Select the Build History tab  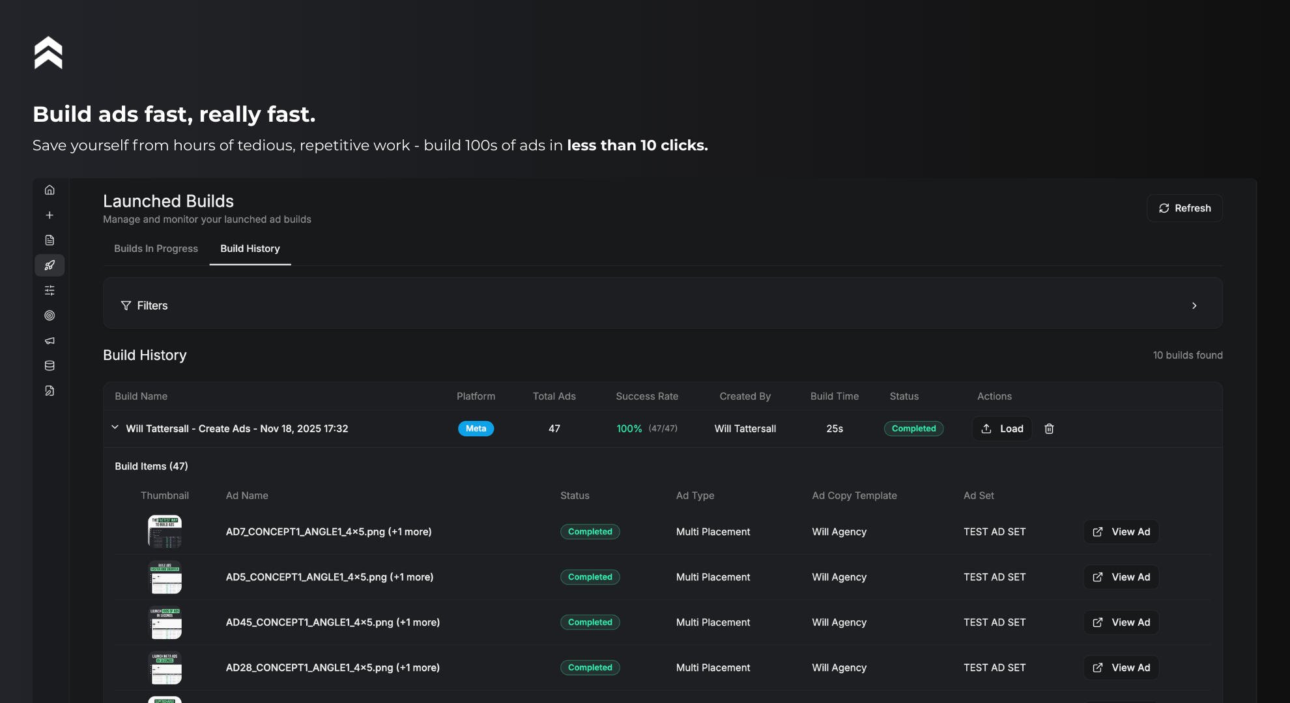tap(250, 249)
